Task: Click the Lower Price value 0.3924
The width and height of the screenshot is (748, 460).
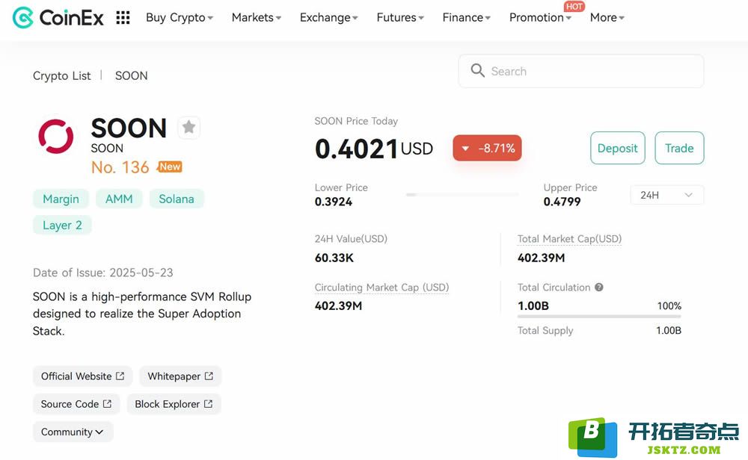Action: [334, 202]
